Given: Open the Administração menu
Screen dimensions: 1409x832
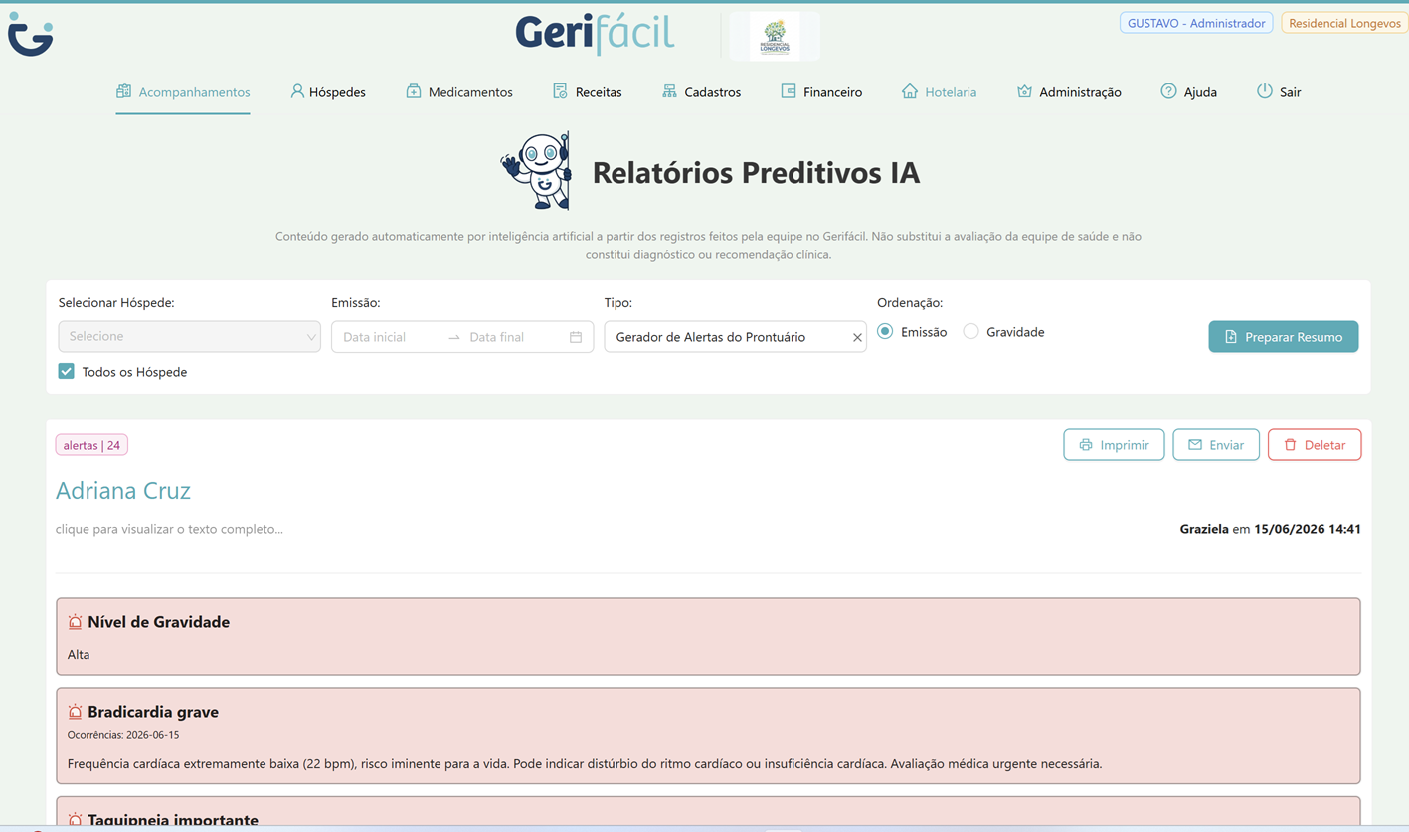Looking at the screenshot, I should click(1069, 92).
